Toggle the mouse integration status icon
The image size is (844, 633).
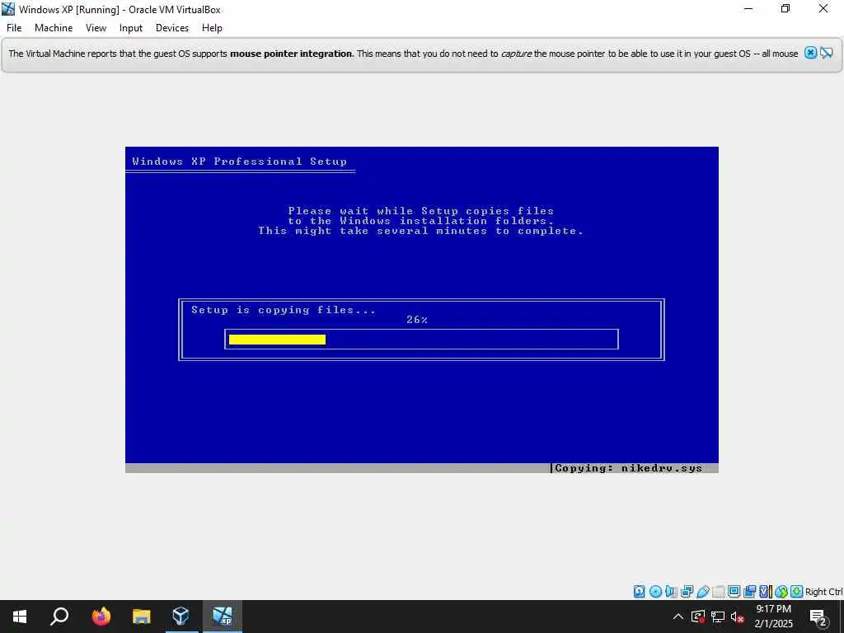(781, 592)
